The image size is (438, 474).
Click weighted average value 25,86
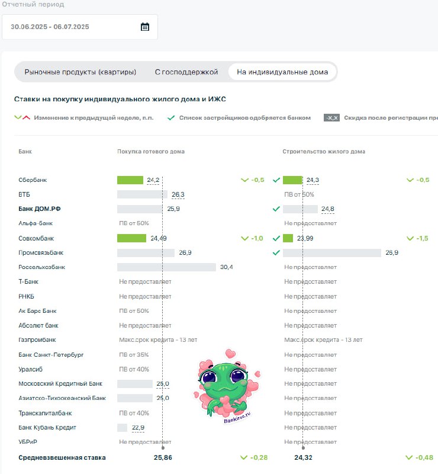point(163,457)
